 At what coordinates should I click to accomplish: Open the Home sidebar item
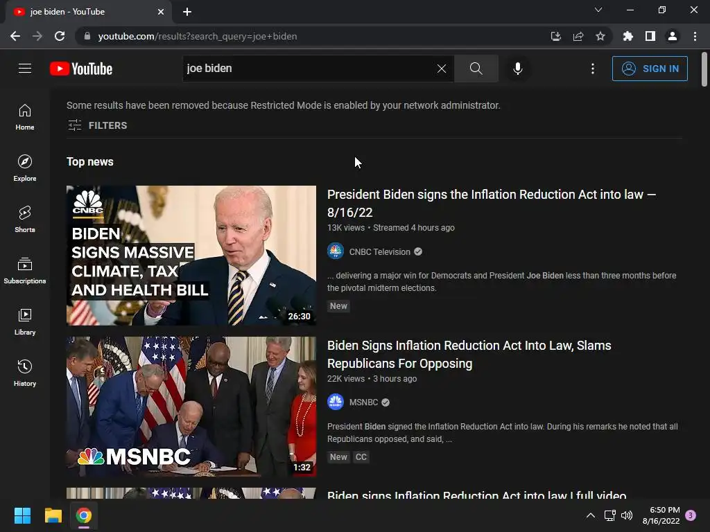tap(25, 116)
